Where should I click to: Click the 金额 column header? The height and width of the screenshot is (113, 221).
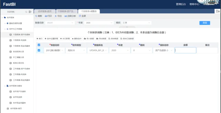point(185,45)
